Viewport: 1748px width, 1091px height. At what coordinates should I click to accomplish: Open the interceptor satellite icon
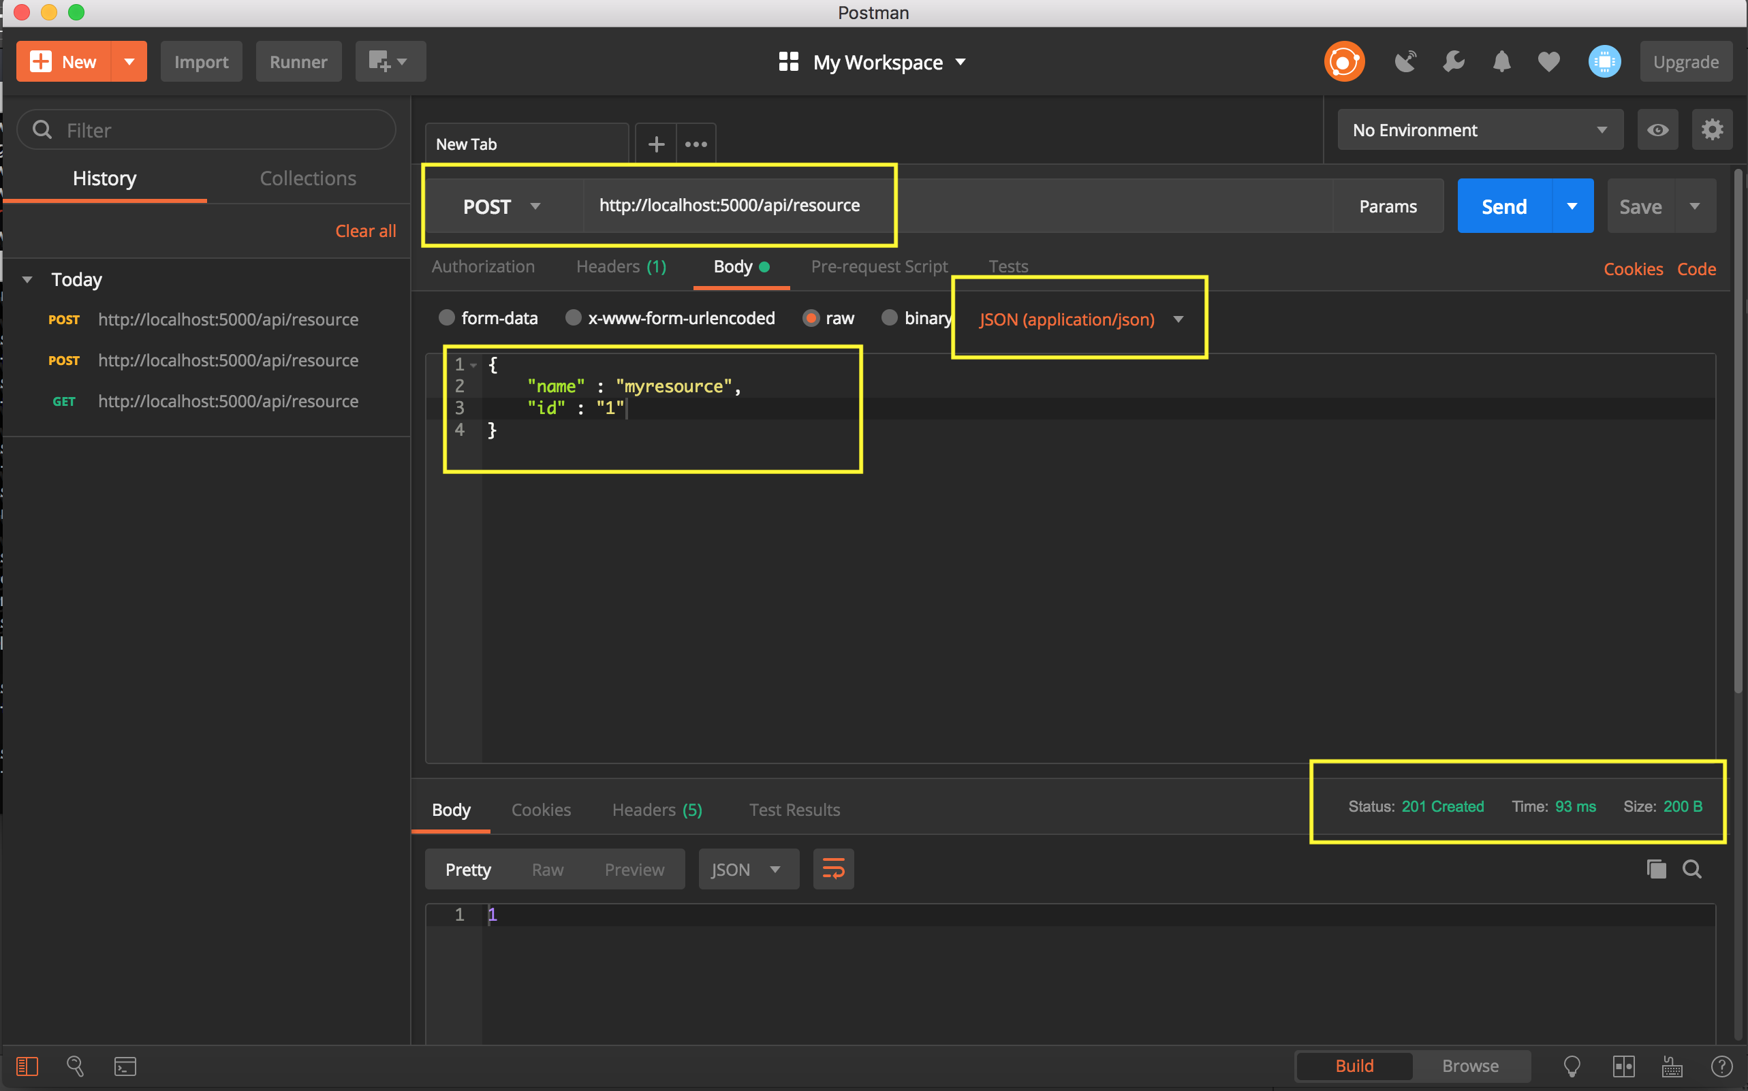(1405, 62)
